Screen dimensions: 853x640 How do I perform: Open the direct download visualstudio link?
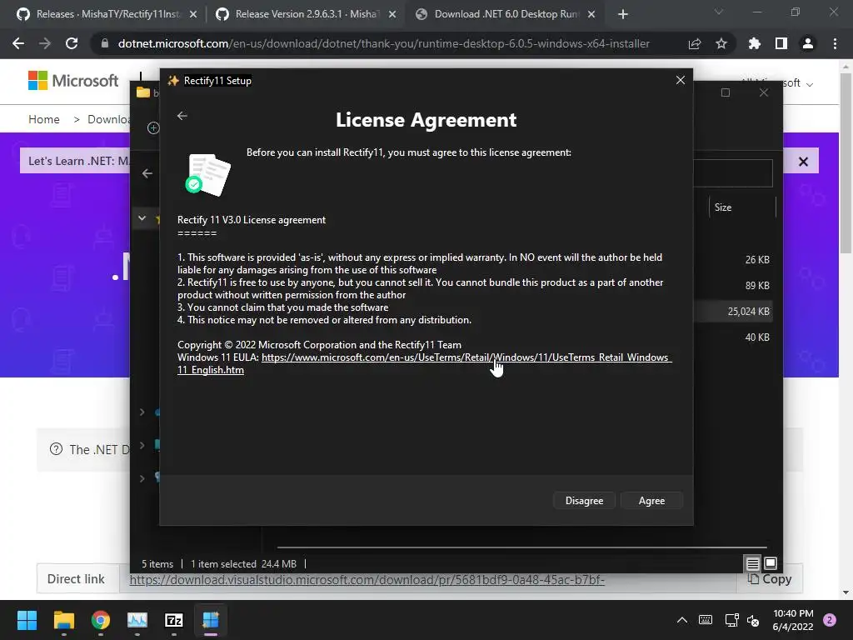pyautogui.click(x=367, y=580)
